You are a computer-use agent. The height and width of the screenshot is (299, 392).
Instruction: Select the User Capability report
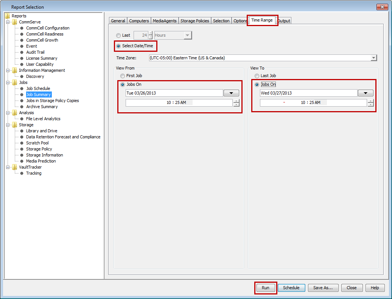coord(40,64)
